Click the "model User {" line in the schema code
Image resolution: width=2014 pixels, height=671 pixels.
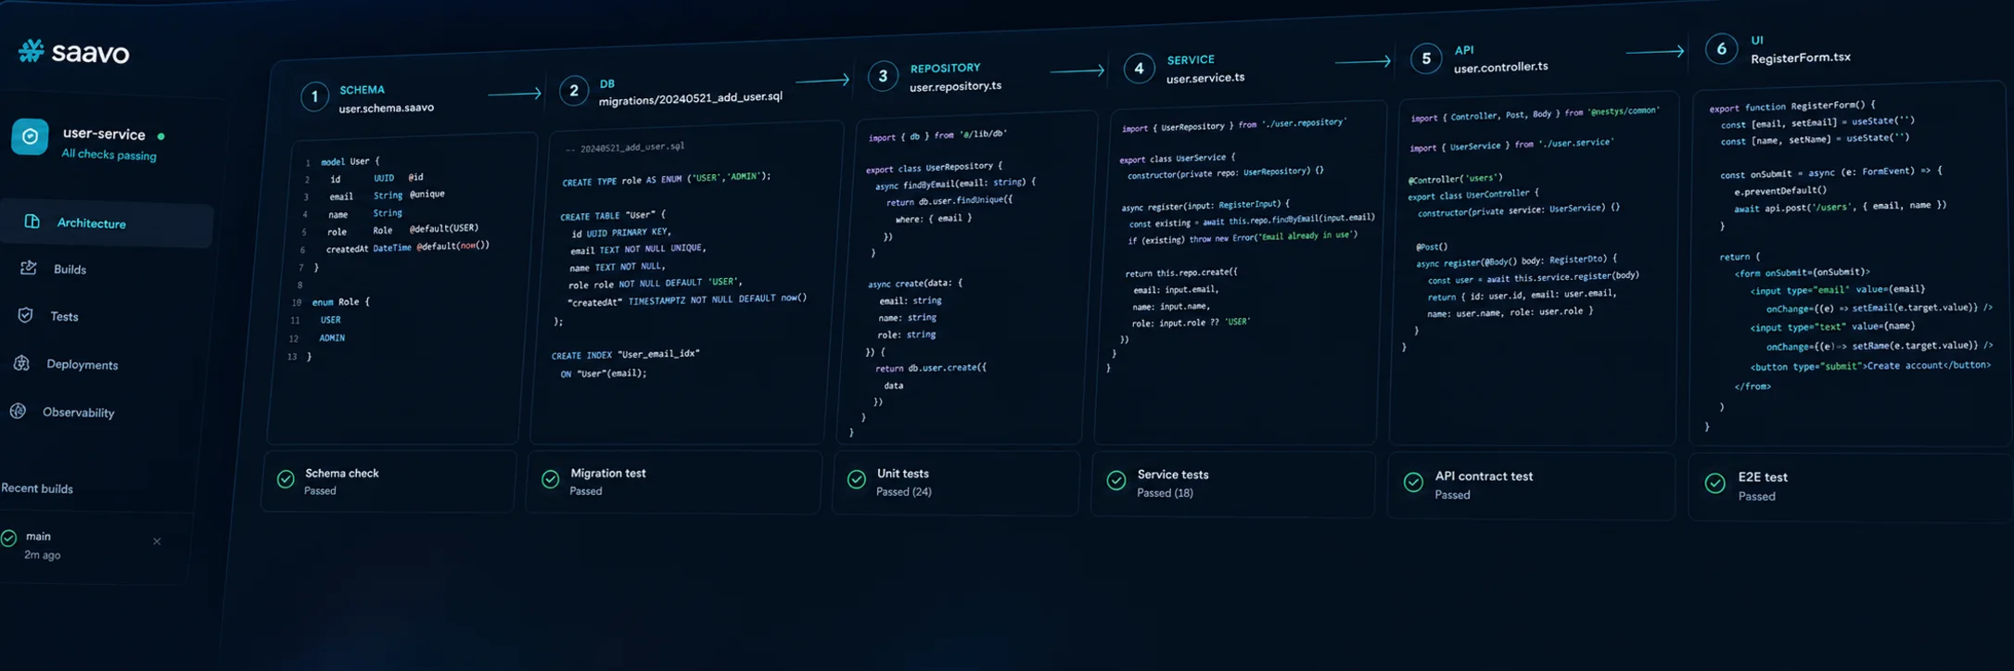pyautogui.click(x=351, y=161)
